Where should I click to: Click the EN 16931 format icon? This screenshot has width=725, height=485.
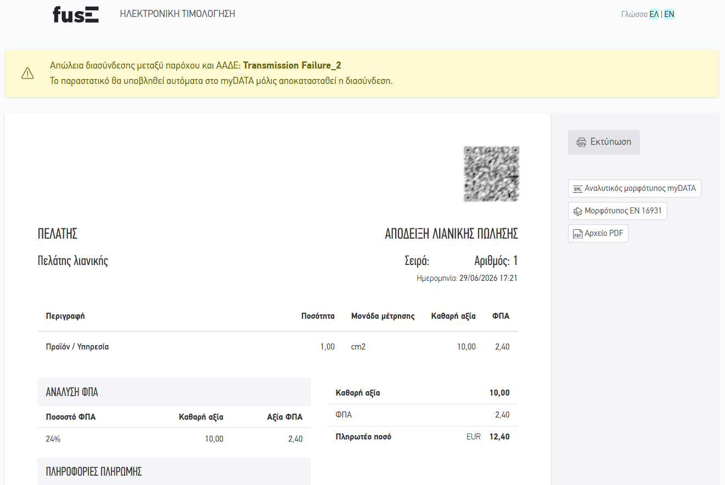[577, 211]
